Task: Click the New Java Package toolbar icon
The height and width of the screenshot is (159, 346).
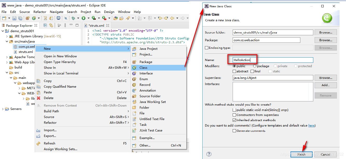Action: click(27, 18)
